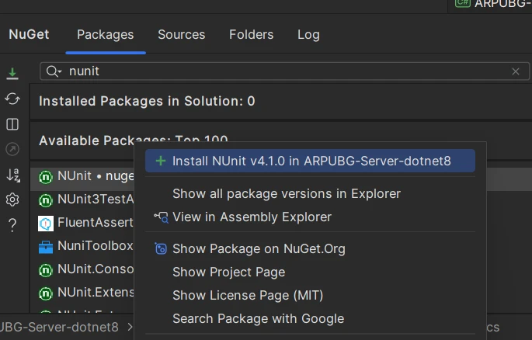This screenshot has width=532, height=340.
Task: Switch to the Sources tab
Action: coord(181,35)
